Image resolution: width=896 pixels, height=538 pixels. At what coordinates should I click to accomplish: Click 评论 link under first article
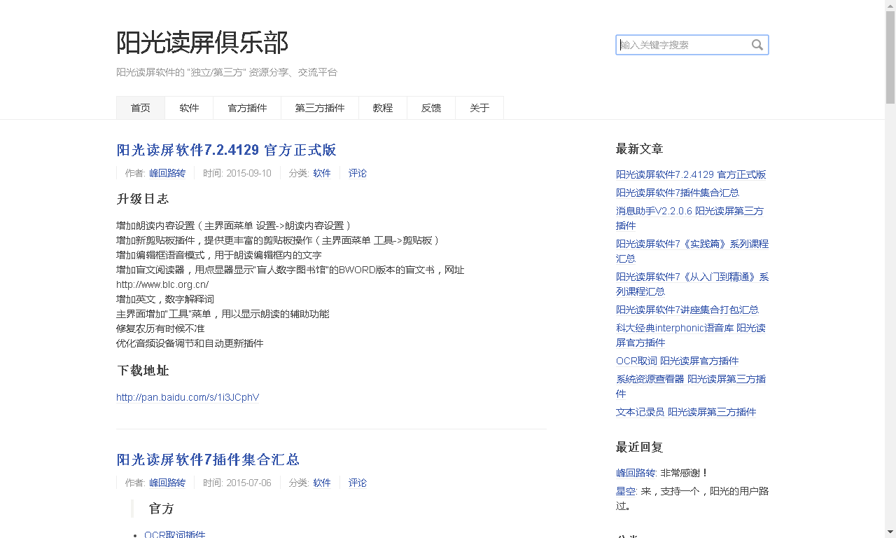coord(358,173)
